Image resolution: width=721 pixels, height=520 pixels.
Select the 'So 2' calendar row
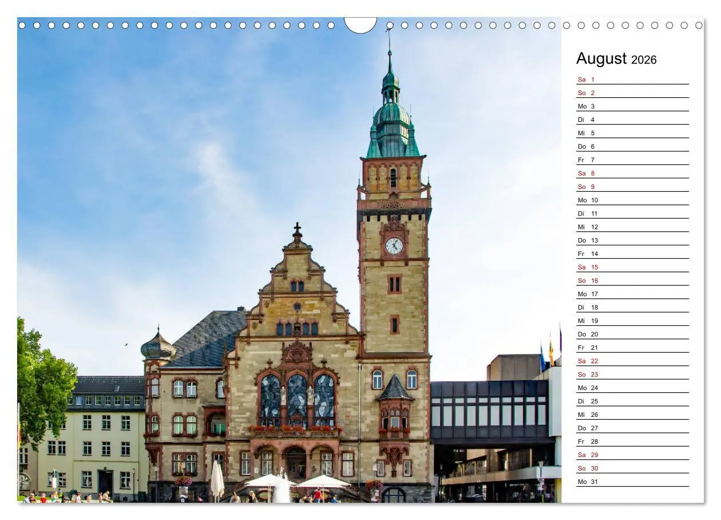(x=632, y=93)
